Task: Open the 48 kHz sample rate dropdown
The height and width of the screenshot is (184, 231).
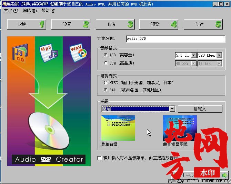Action: pyautogui.click(x=193, y=64)
